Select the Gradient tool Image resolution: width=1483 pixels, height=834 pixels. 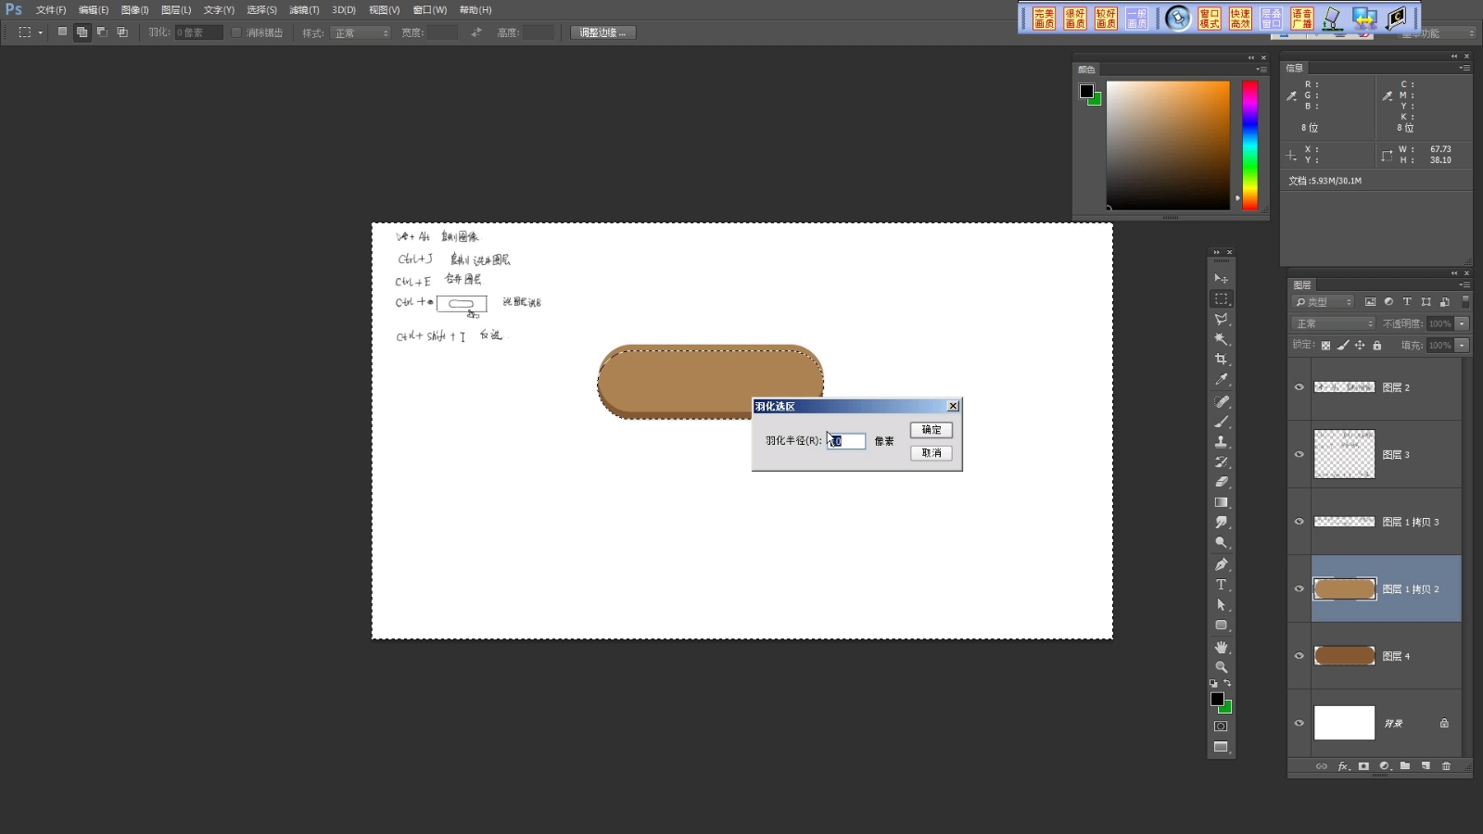point(1221,502)
